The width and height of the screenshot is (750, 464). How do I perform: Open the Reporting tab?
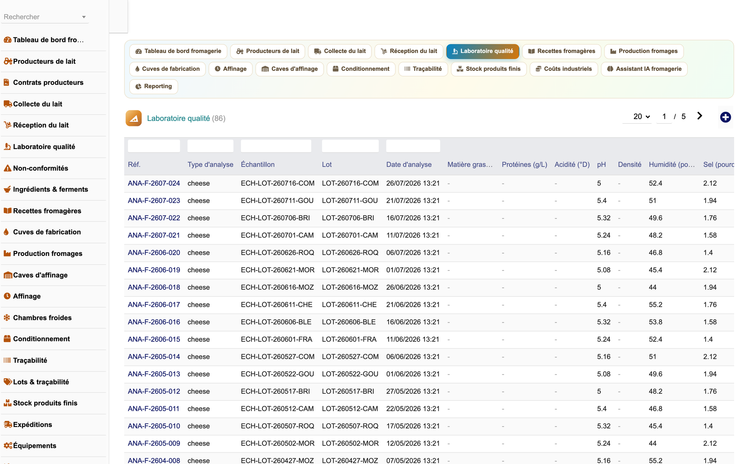point(154,86)
